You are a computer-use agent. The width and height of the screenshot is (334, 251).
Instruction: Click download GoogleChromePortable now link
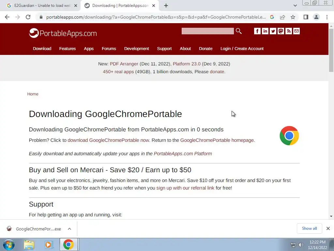point(108,140)
